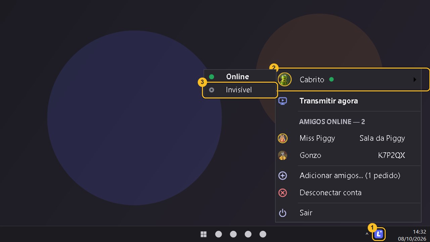Screen dimensions: 430x242
Task: Click the power icon beside Sair
Action: coord(283,213)
